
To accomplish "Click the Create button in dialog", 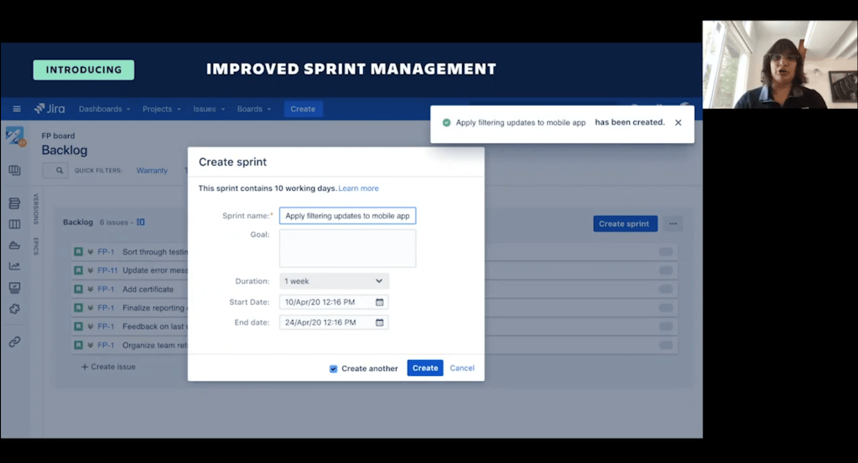I will tap(424, 368).
